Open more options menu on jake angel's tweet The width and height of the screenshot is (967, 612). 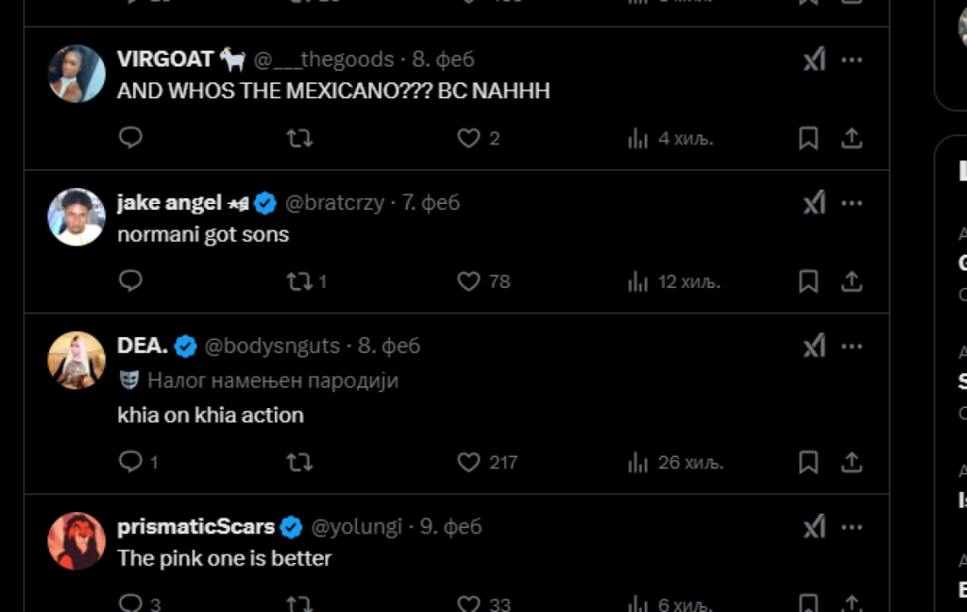point(852,202)
